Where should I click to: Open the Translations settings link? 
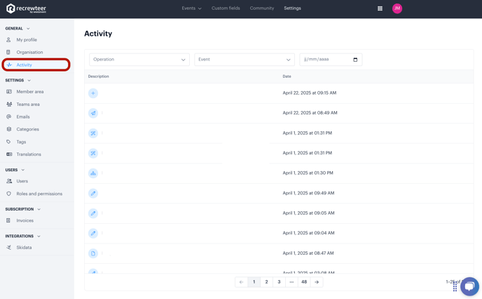[29, 154]
